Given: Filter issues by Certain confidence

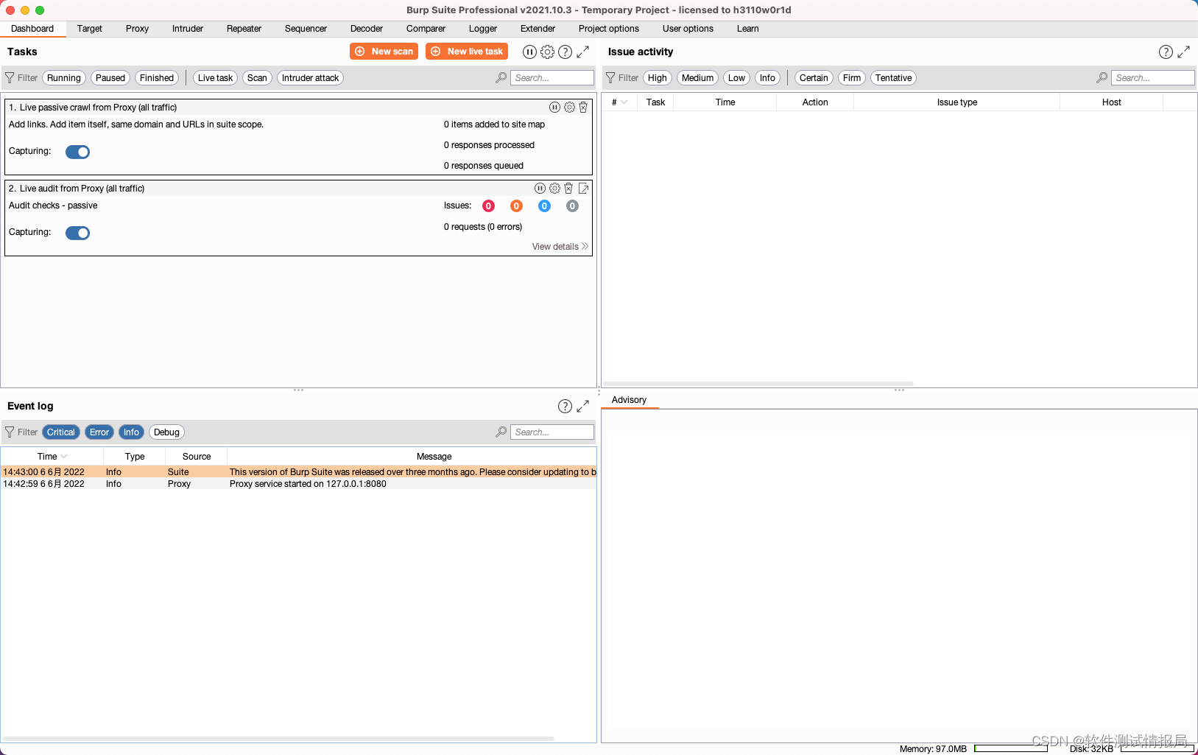Looking at the screenshot, I should coord(814,78).
